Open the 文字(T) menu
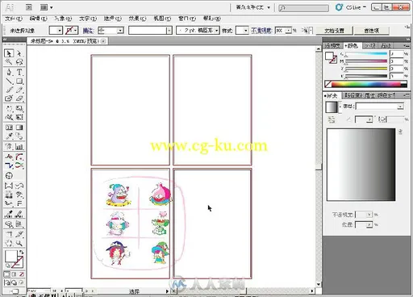Viewport: 413px width, 297px height. [x=88, y=19]
